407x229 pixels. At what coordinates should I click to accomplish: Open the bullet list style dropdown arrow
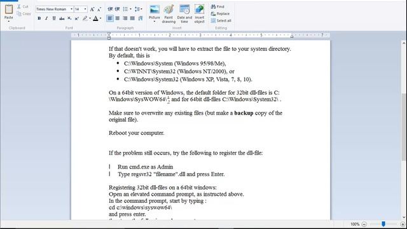point(130,9)
